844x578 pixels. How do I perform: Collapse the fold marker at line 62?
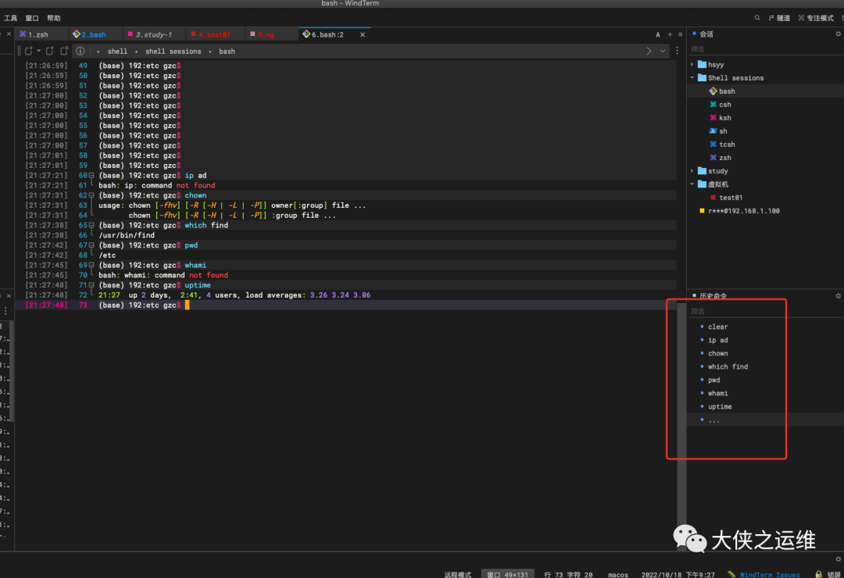coord(91,195)
